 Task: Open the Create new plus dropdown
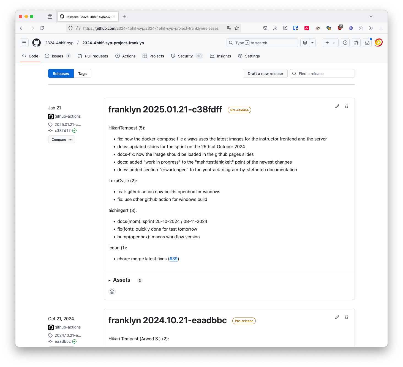coord(330,43)
